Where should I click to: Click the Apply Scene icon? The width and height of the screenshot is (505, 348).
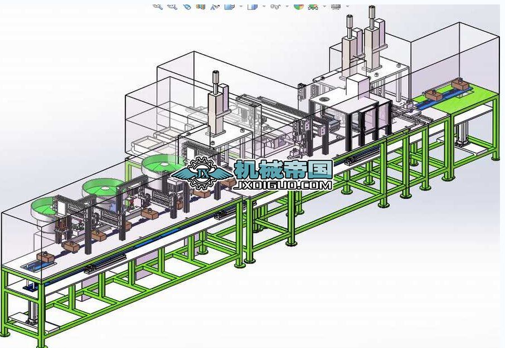tap(313, 6)
